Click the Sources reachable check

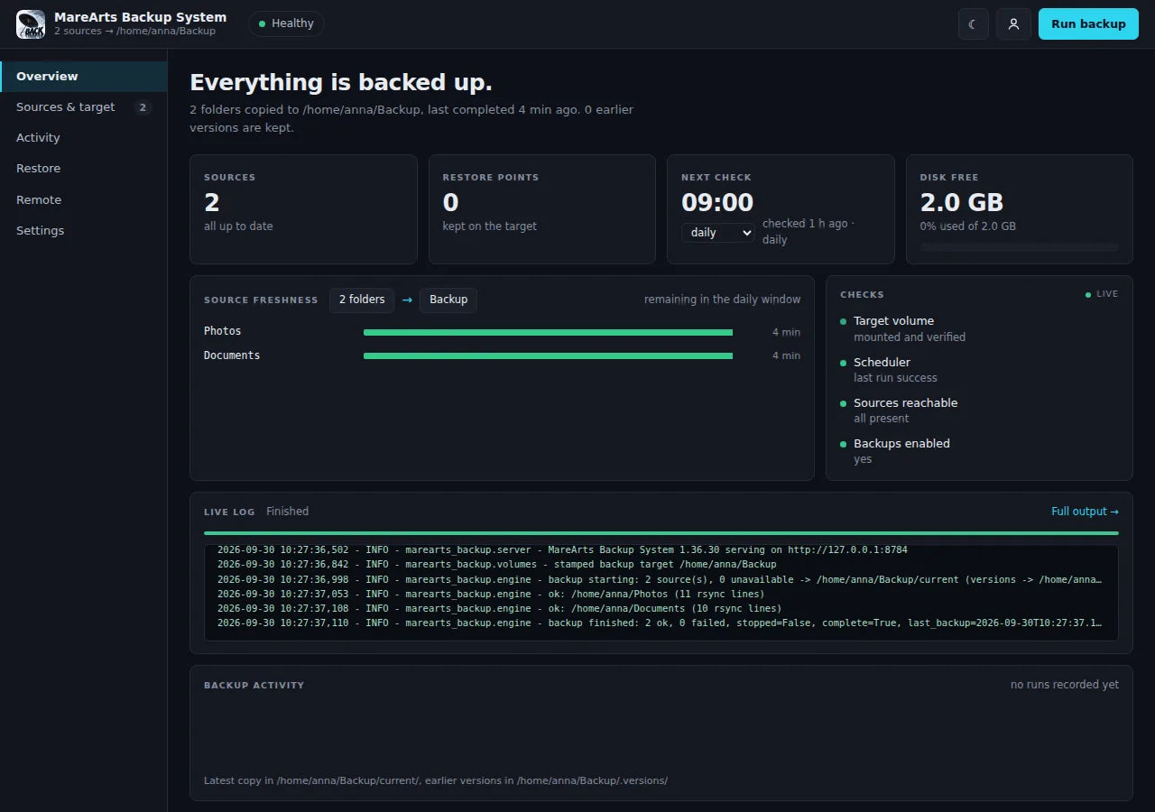tap(979, 411)
